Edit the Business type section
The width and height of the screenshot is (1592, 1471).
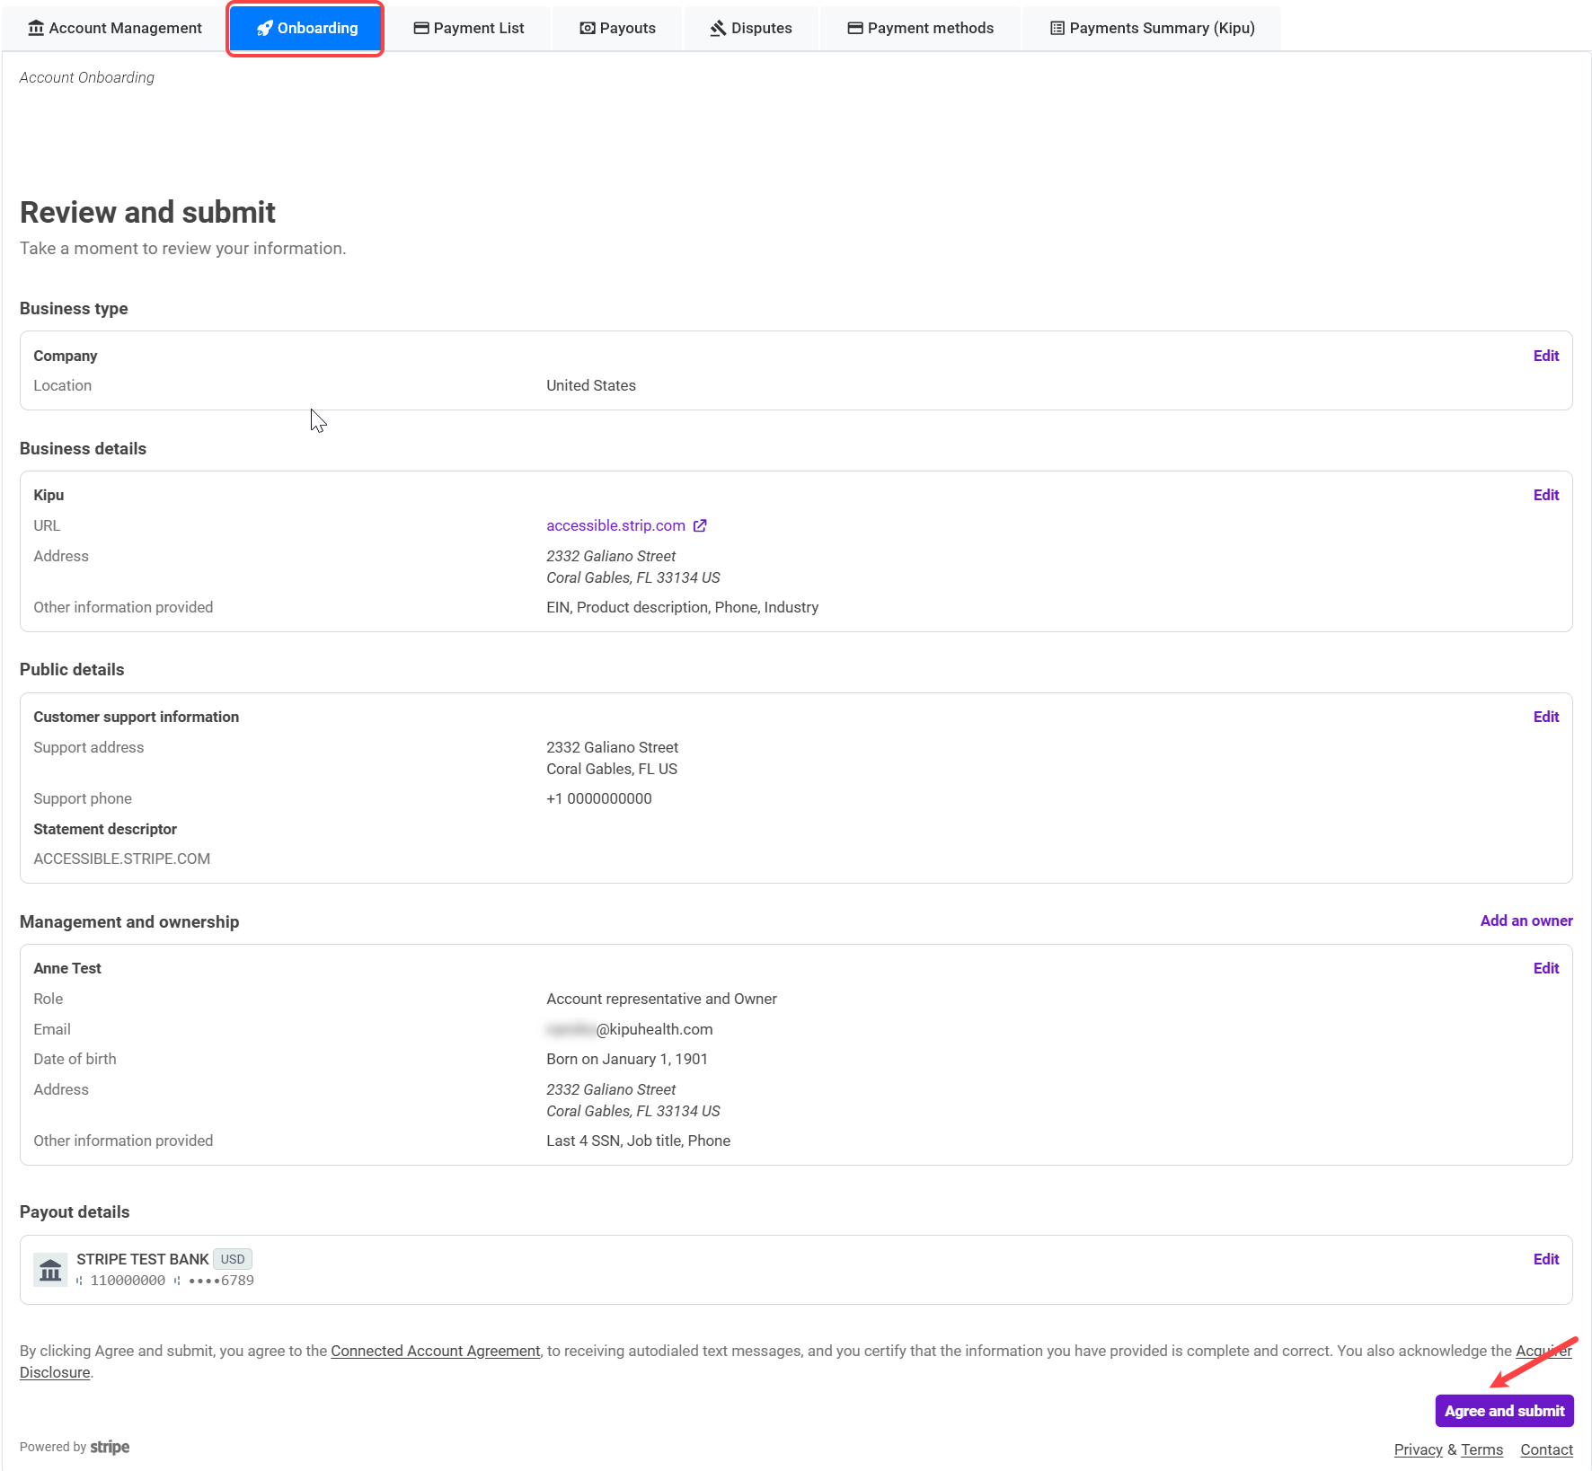point(1545,356)
